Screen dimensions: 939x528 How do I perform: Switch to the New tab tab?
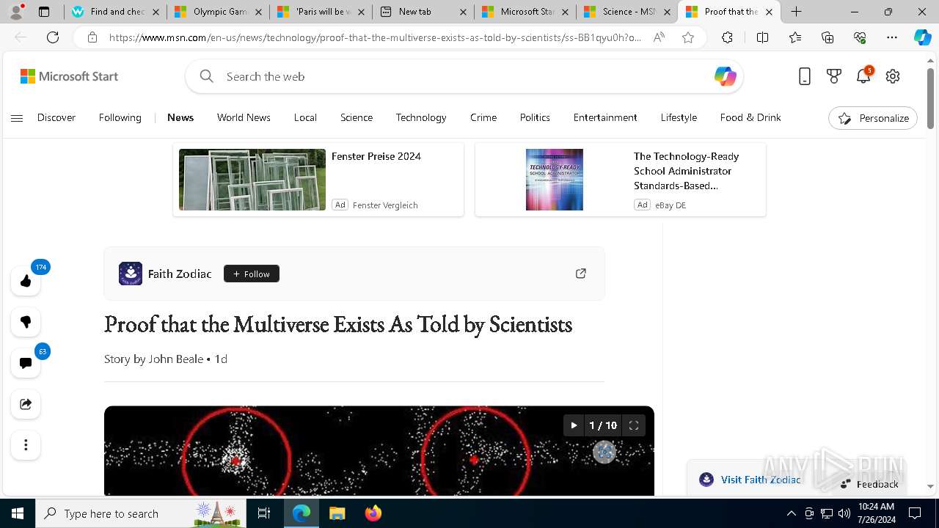pos(423,12)
